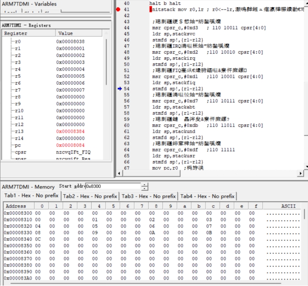The image size is (308, 286).
Task: Increment the start address with the up stepper
Action: coord(145,184)
